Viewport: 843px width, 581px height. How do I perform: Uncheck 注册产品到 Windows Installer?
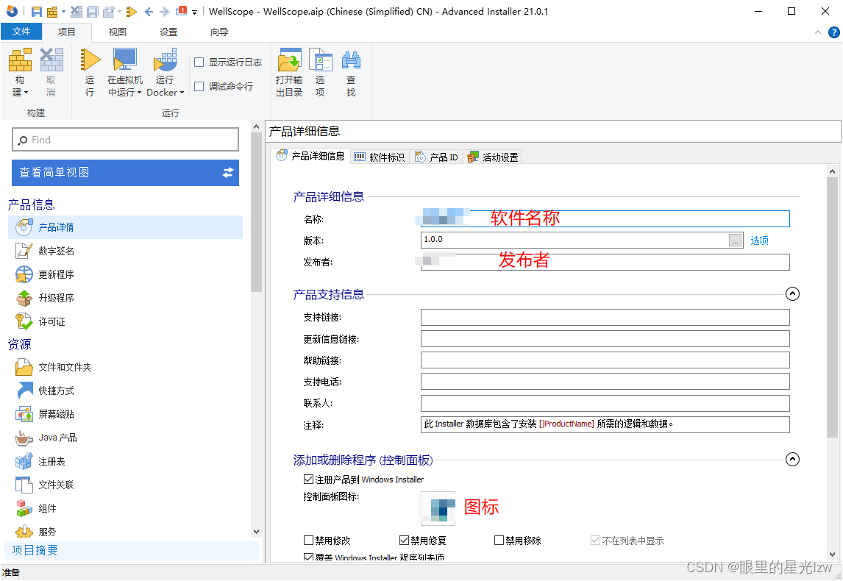[x=307, y=479]
